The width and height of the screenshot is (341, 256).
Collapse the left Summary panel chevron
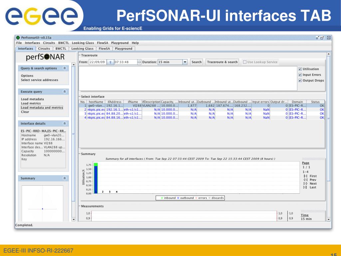click(65, 178)
